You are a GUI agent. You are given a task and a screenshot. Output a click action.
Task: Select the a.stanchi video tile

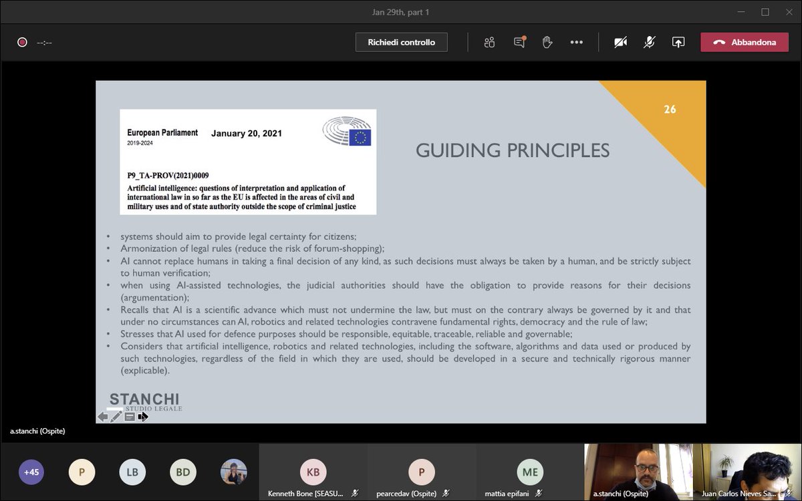[638, 473]
